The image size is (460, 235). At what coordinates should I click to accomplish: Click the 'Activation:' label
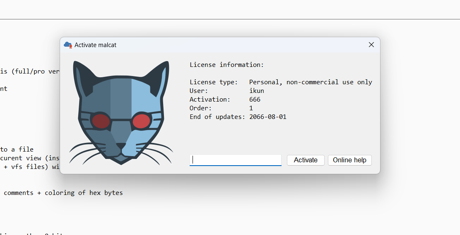click(210, 100)
